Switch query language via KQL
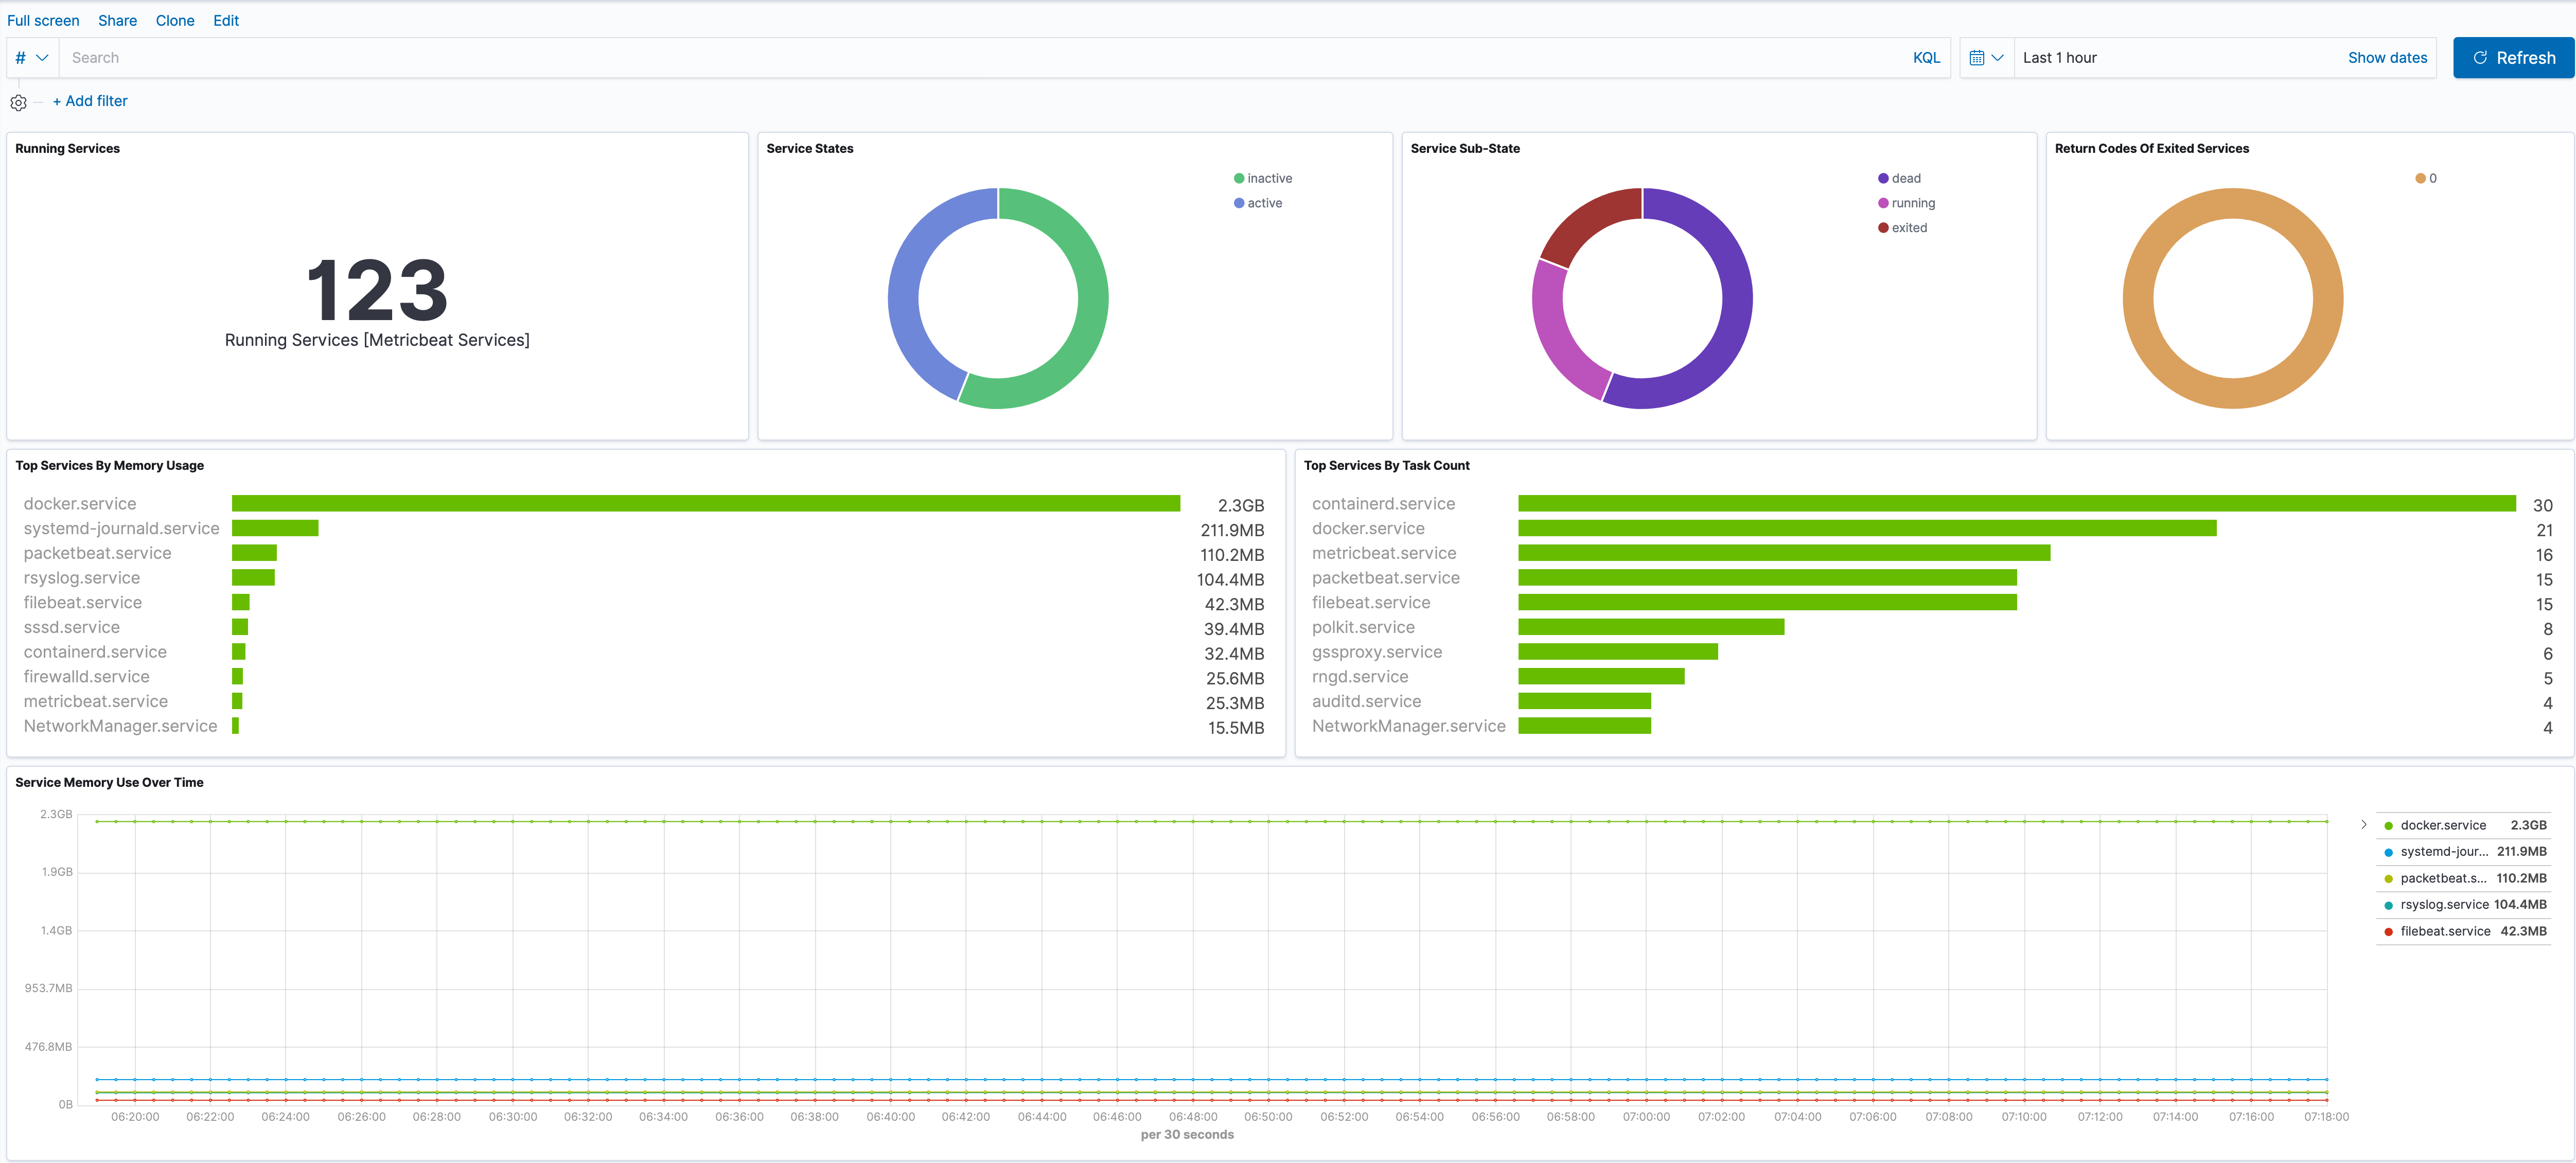This screenshot has width=2576, height=1163. (1926, 58)
